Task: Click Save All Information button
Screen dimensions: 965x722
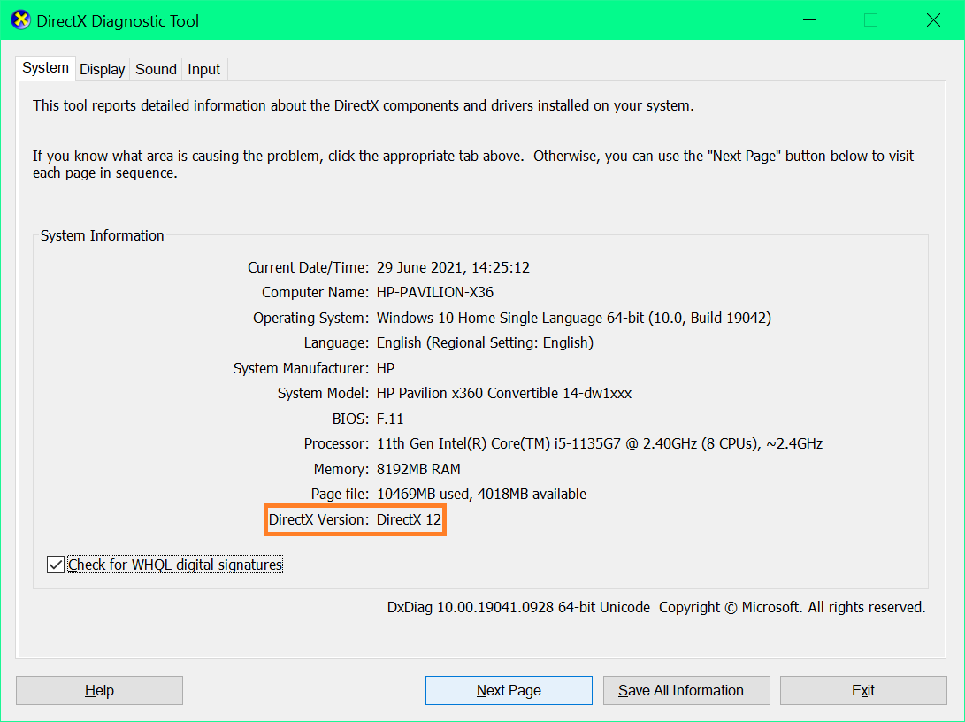Action: pos(686,691)
